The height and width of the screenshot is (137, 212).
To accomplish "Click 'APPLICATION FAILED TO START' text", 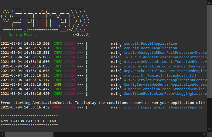I will [x=29, y=121].
